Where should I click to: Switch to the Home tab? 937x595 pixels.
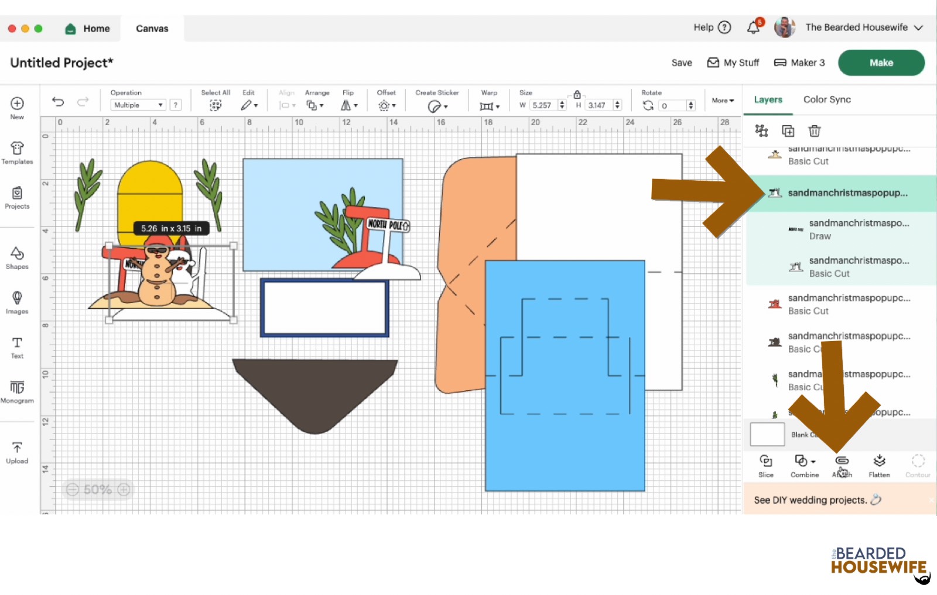(88, 29)
